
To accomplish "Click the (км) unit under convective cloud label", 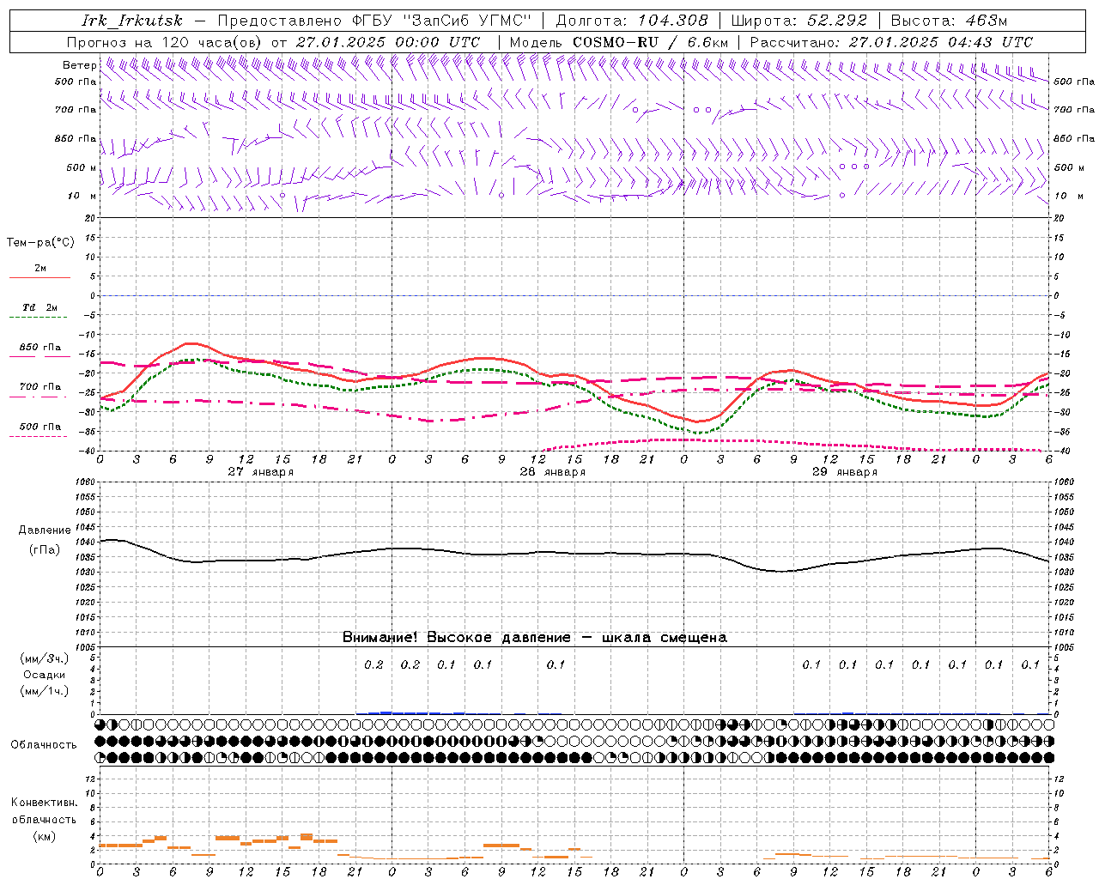I will pyautogui.click(x=44, y=837).
